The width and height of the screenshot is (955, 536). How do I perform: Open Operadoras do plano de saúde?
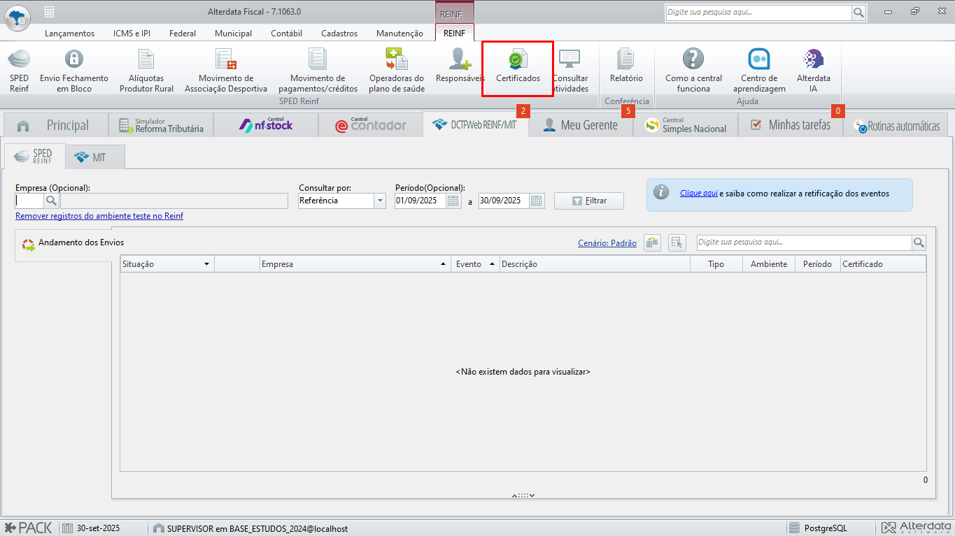tap(397, 70)
